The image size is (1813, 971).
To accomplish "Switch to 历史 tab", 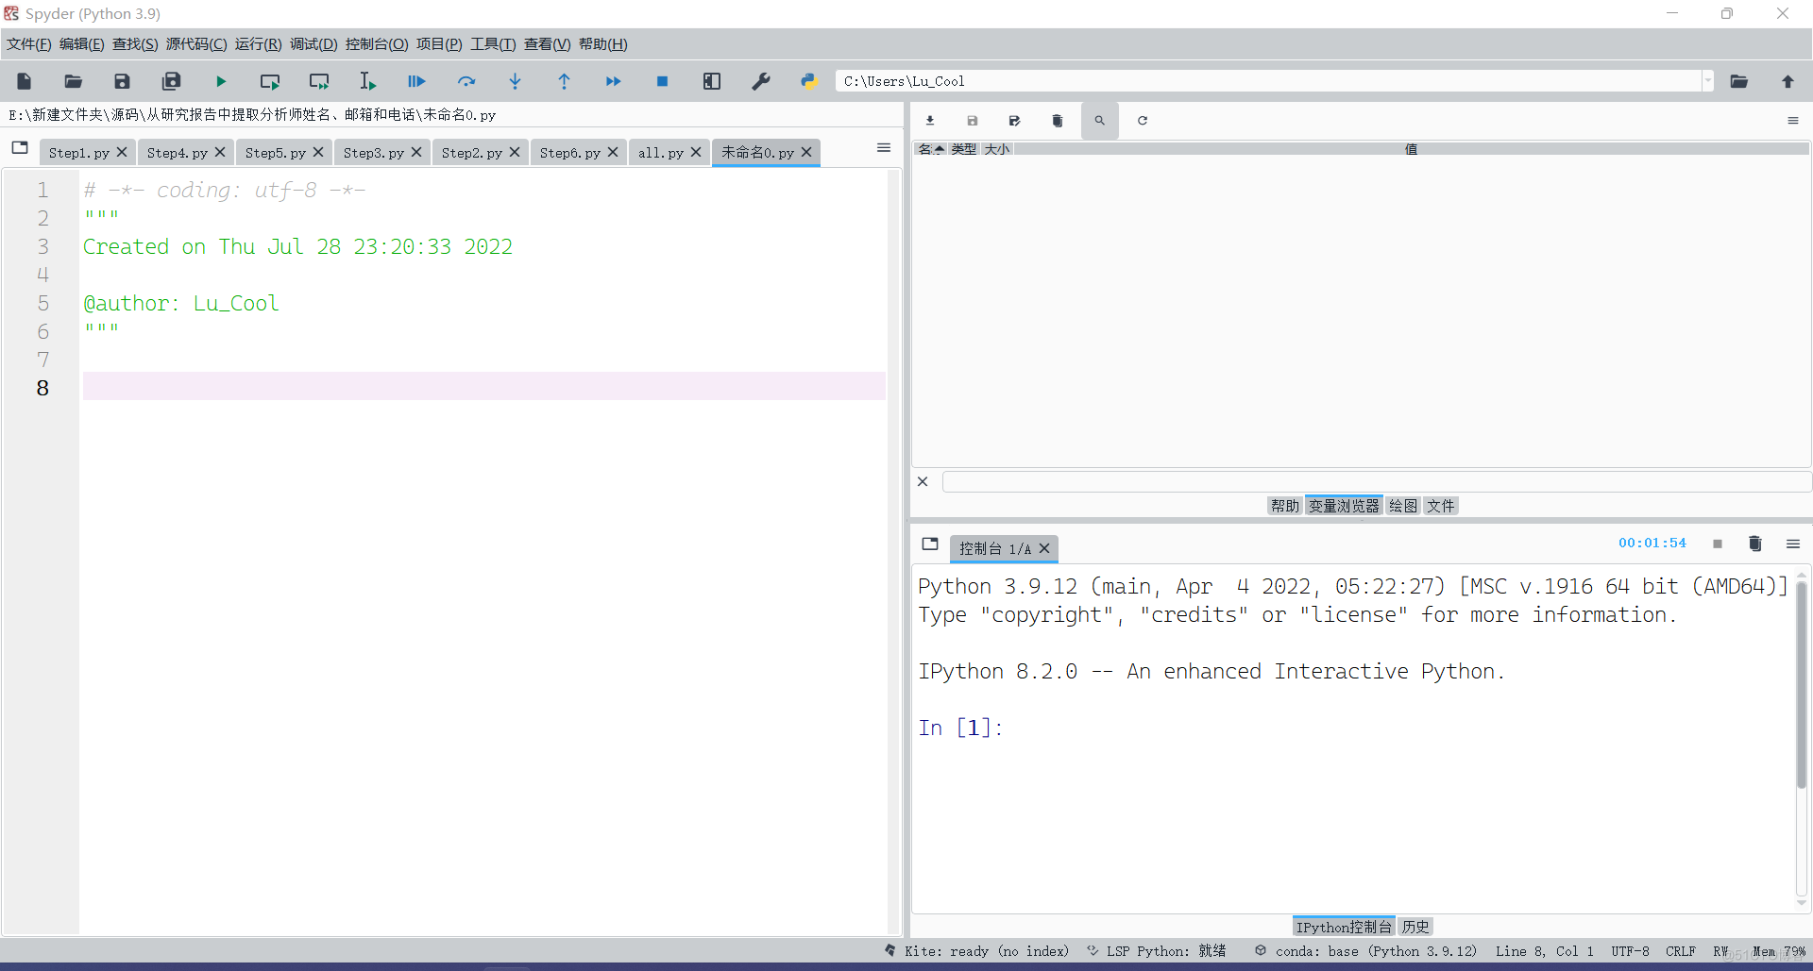I will tap(1415, 927).
